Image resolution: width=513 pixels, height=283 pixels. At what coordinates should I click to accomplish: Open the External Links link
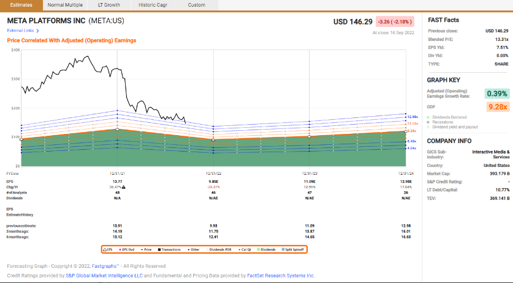[20, 31]
